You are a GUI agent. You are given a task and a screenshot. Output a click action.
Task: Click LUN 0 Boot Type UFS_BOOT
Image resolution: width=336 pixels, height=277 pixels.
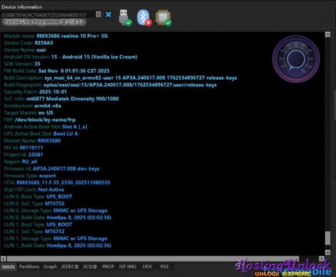(59, 197)
